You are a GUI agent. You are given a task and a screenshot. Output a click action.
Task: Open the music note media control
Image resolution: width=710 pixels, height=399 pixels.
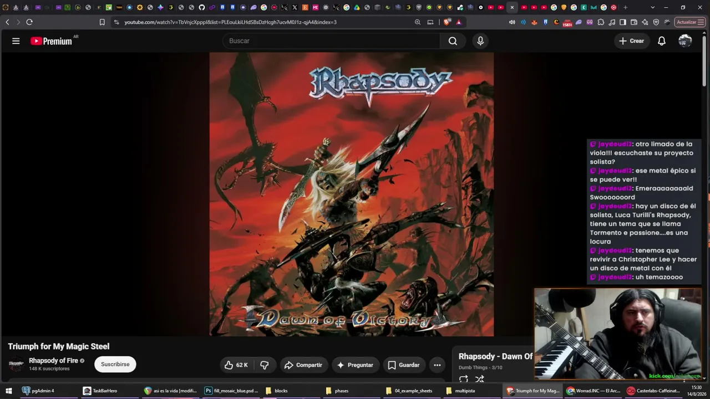tap(612, 22)
